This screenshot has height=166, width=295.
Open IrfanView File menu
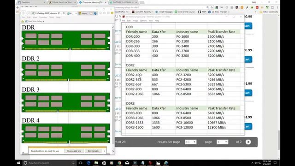coord(124,21)
